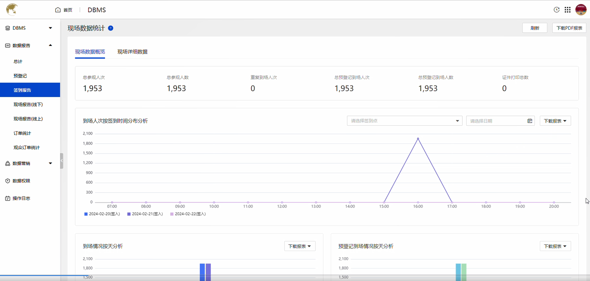Select 签到报告 in the sidebar
The width and height of the screenshot is (590, 281).
point(30,90)
